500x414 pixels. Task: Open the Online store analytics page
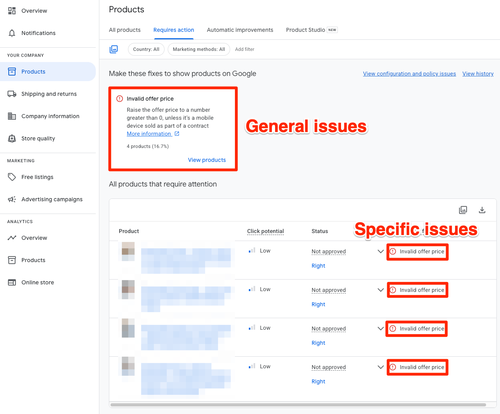(37, 282)
